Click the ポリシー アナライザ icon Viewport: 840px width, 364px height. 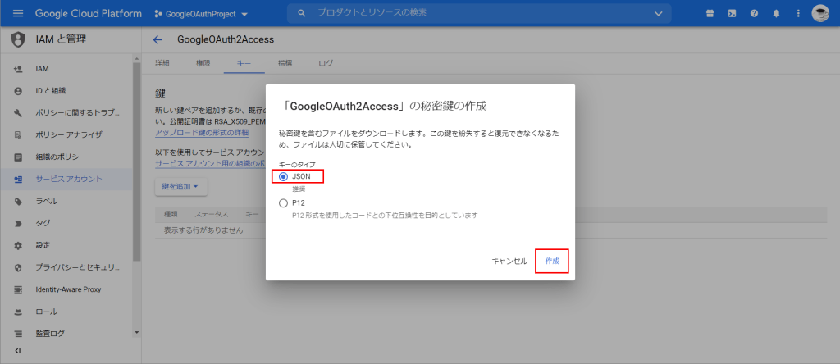tap(18, 135)
